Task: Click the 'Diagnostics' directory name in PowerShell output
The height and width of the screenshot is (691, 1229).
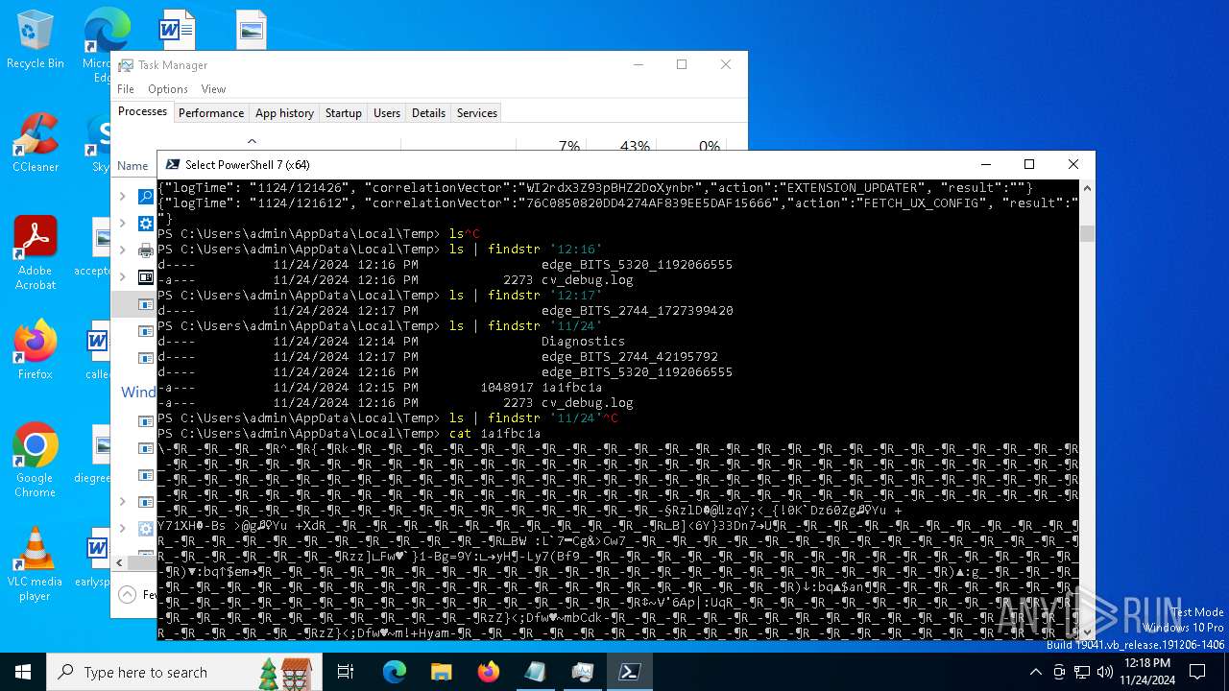Action: [x=583, y=341]
